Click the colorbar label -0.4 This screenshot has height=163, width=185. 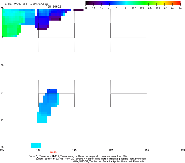pos(157,8)
